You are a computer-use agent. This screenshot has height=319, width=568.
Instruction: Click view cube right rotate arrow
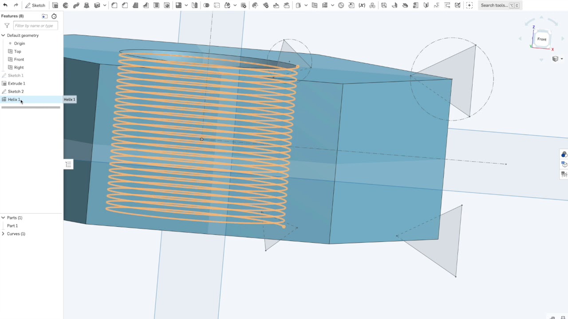click(562, 39)
